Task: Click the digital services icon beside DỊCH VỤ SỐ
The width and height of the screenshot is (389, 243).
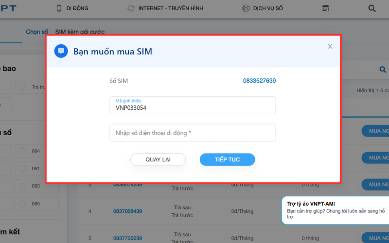Action: coord(246,8)
